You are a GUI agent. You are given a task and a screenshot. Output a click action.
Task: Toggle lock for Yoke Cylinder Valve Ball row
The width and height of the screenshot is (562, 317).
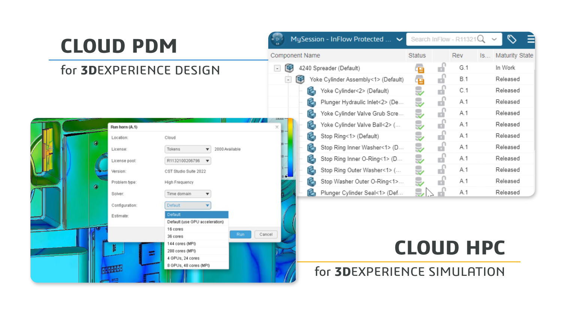(442, 124)
